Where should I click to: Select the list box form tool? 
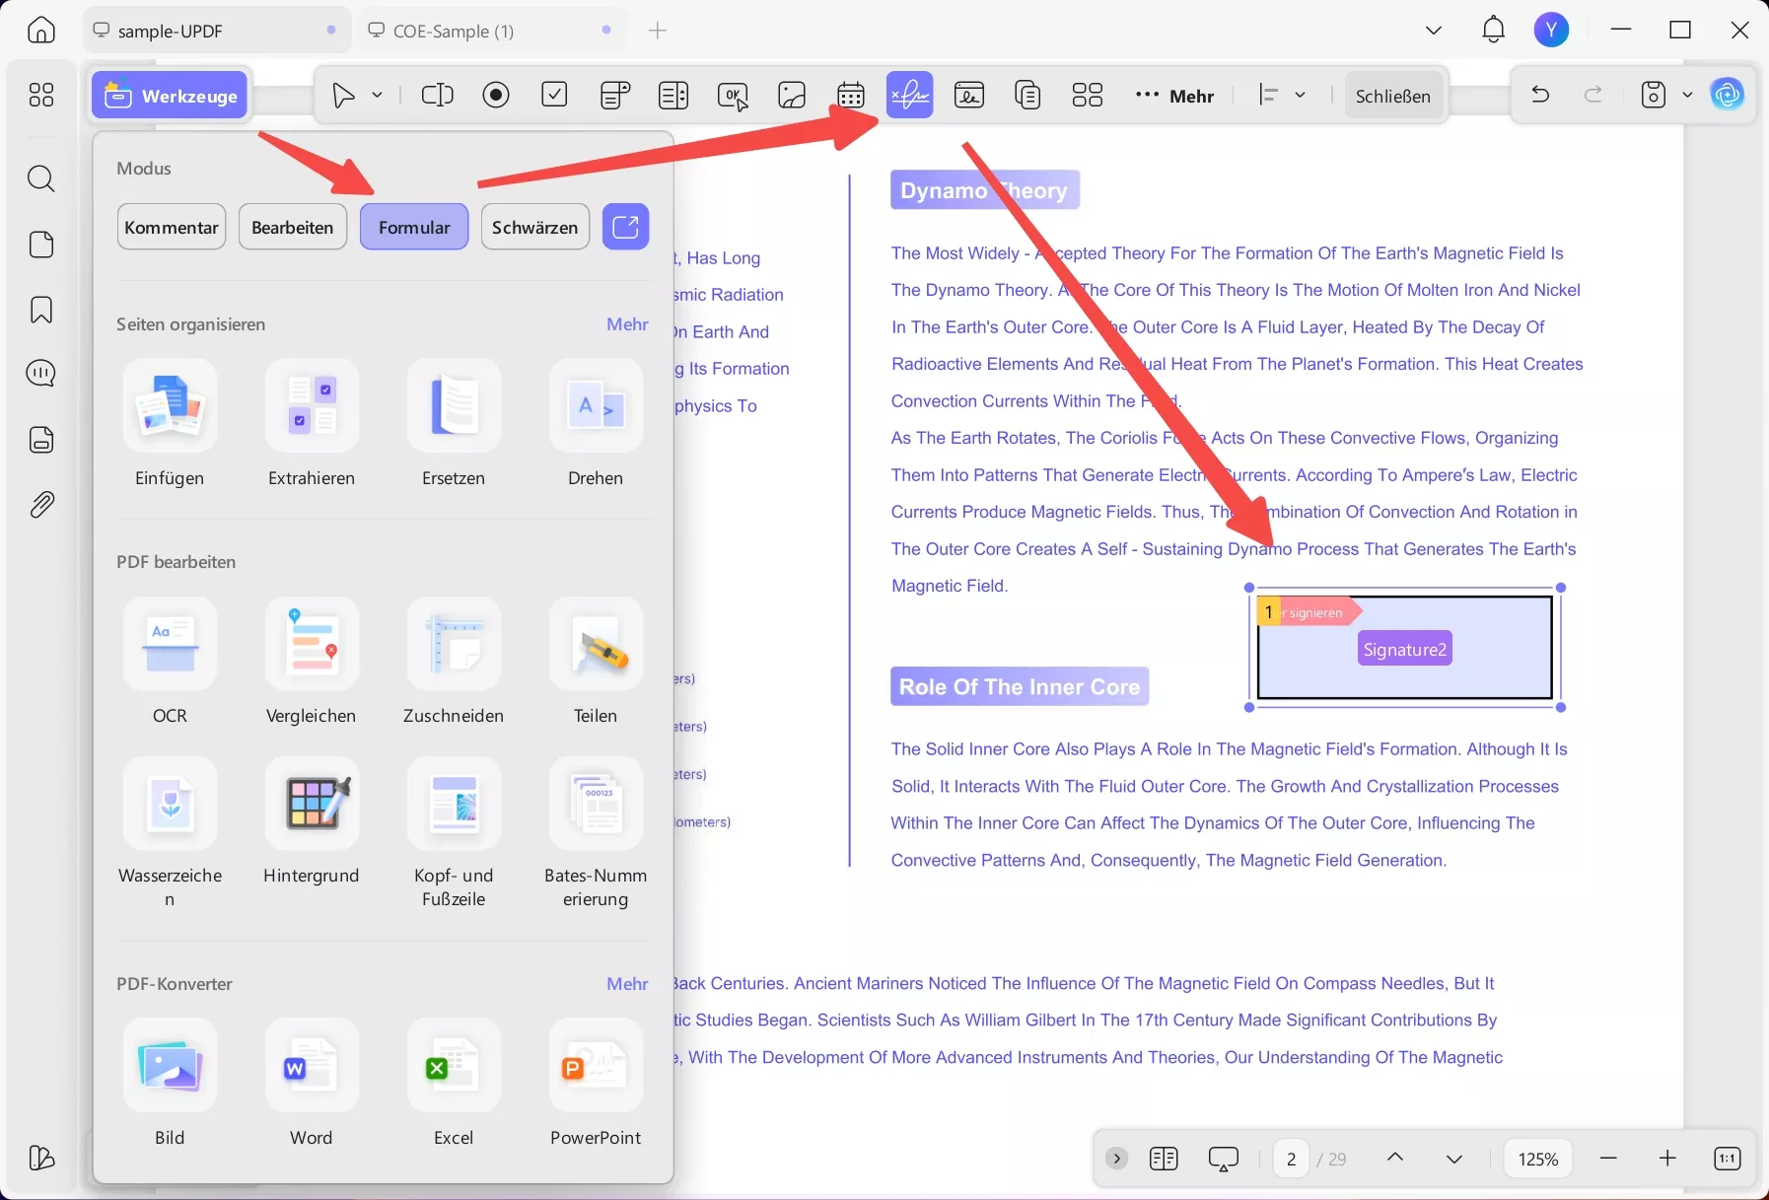click(673, 95)
